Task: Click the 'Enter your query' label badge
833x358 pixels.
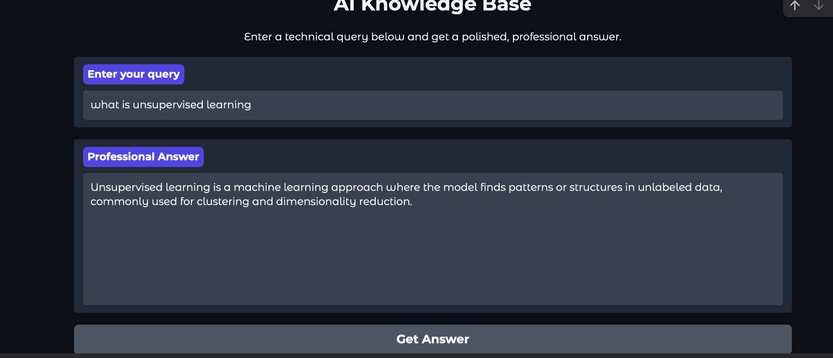Action: pyautogui.click(x=133, y=74)
